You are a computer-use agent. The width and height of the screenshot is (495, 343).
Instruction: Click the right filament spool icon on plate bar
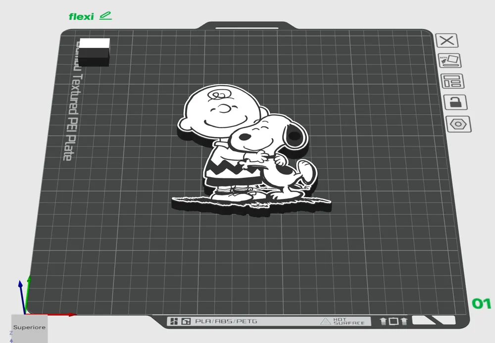[405, 321]
